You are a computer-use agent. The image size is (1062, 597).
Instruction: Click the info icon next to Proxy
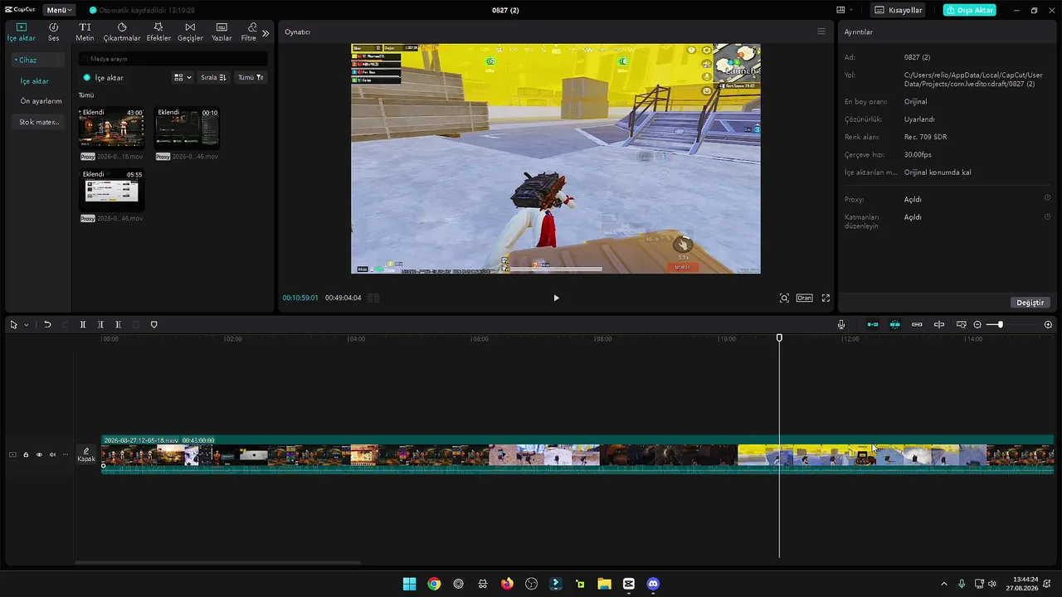pos(1047,198)
